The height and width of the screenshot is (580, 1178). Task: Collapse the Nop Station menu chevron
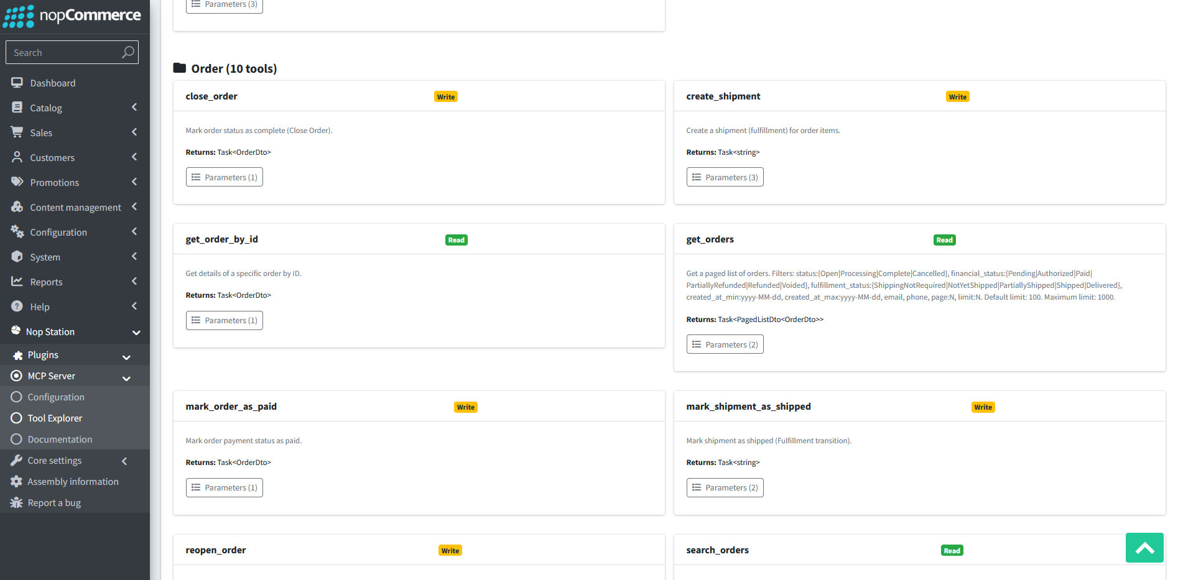point(136,333)
